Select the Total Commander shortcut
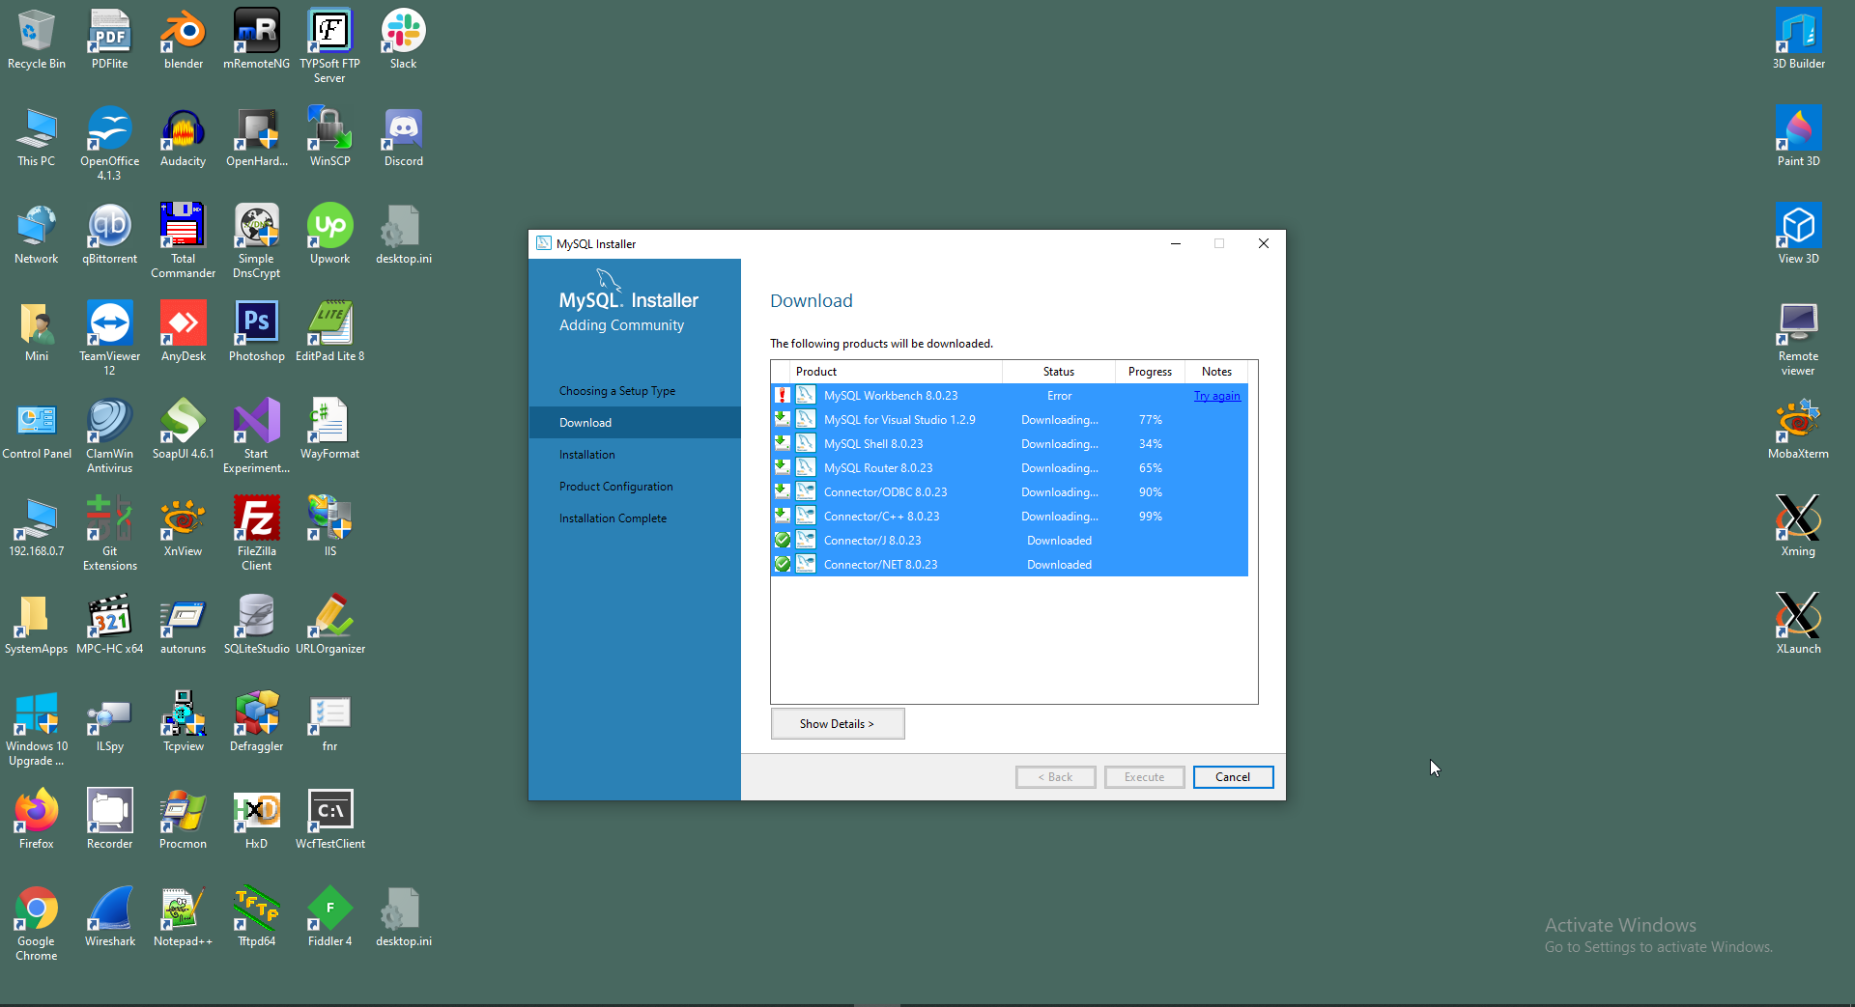This screenshot has height=1007, width=1855. pos(184,241)
